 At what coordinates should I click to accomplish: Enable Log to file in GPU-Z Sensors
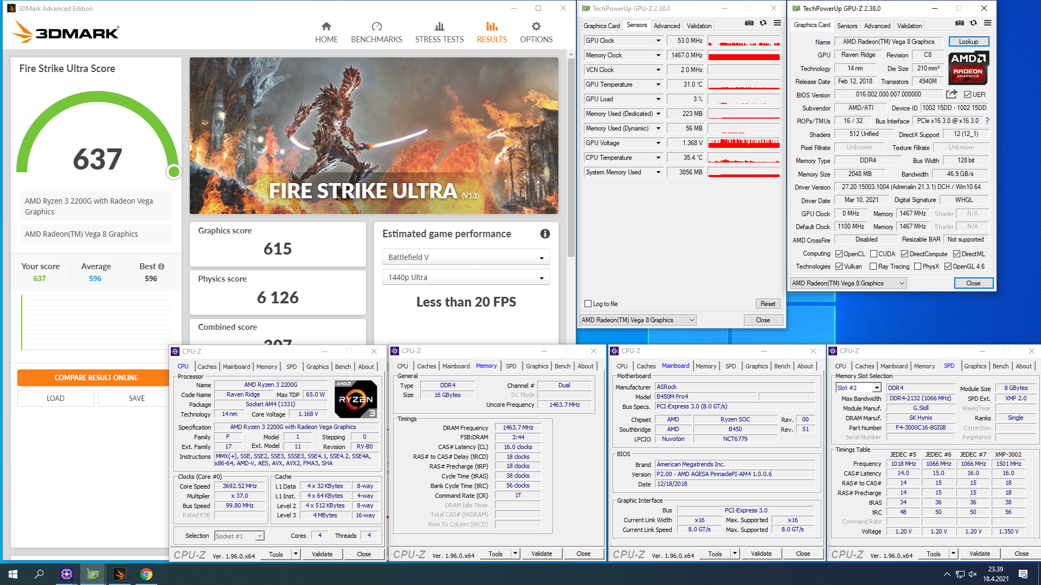pos(588,304)
